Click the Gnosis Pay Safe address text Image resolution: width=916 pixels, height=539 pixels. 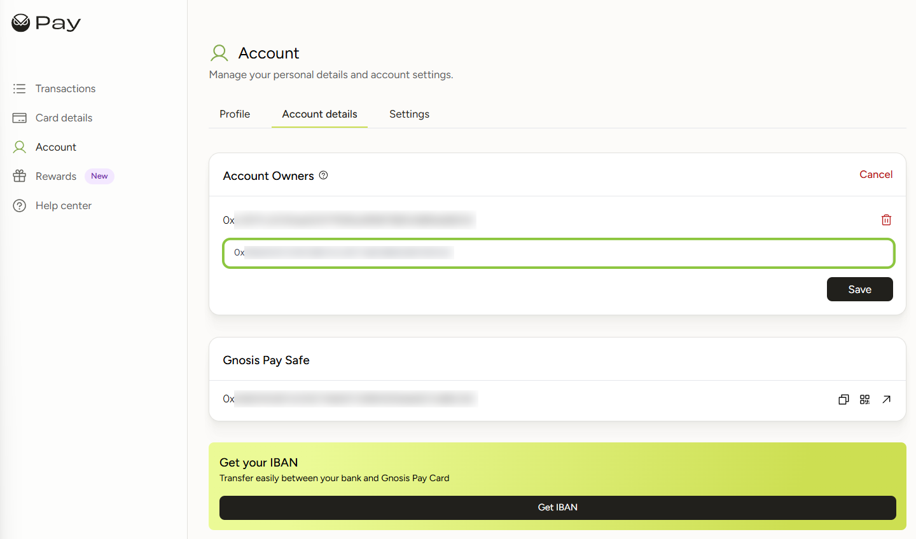[349, 399]
